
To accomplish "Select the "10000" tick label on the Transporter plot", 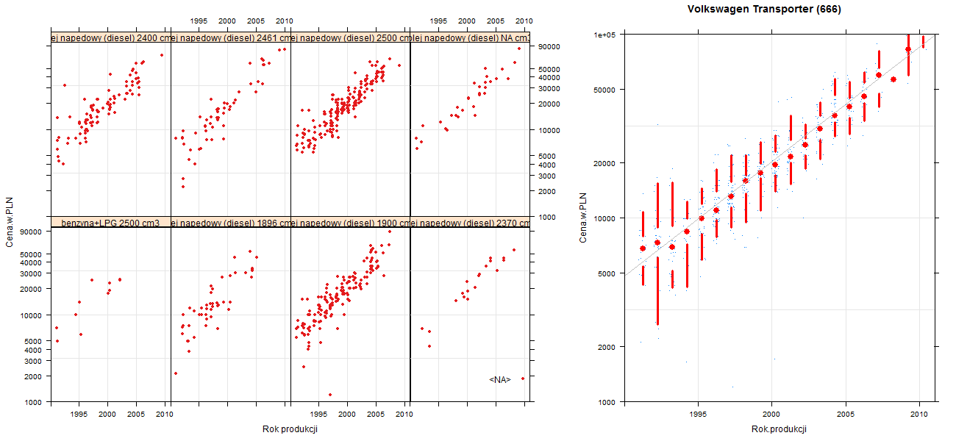I will coord(606,218).
